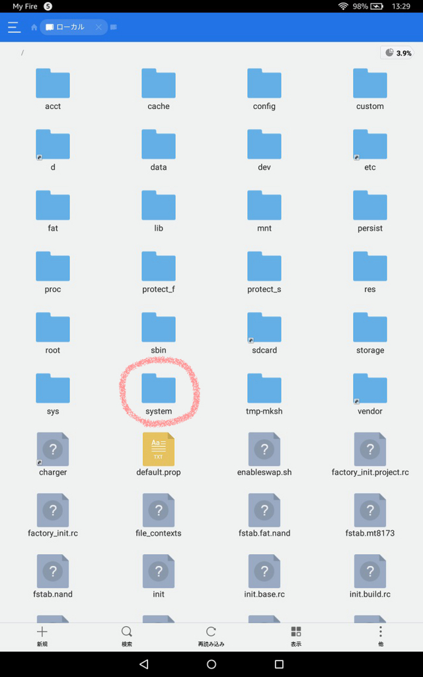
Task: Open the 他 (more) overflow menu
Action: pos(380,637)
